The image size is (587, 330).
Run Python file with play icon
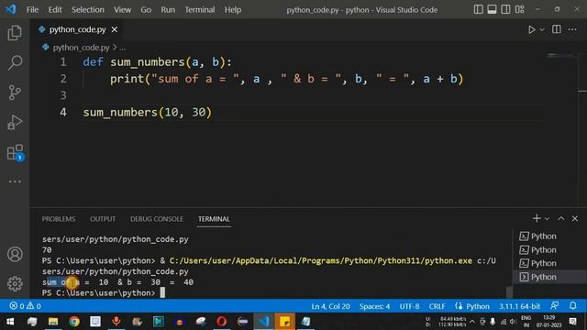tap(531, 29)
